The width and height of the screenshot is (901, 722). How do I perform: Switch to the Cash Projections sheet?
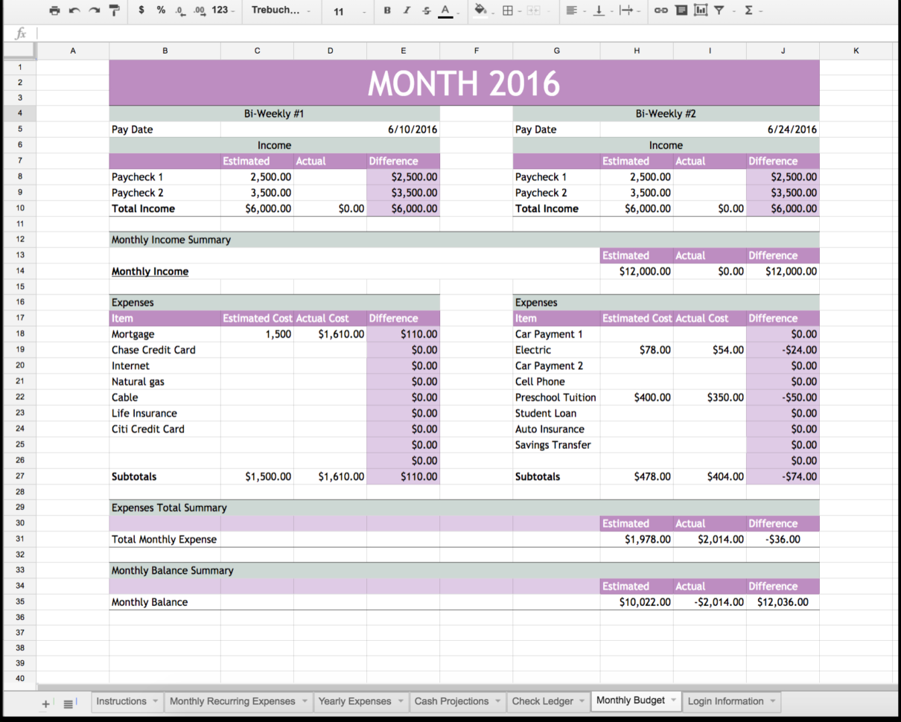pos(453,700)
